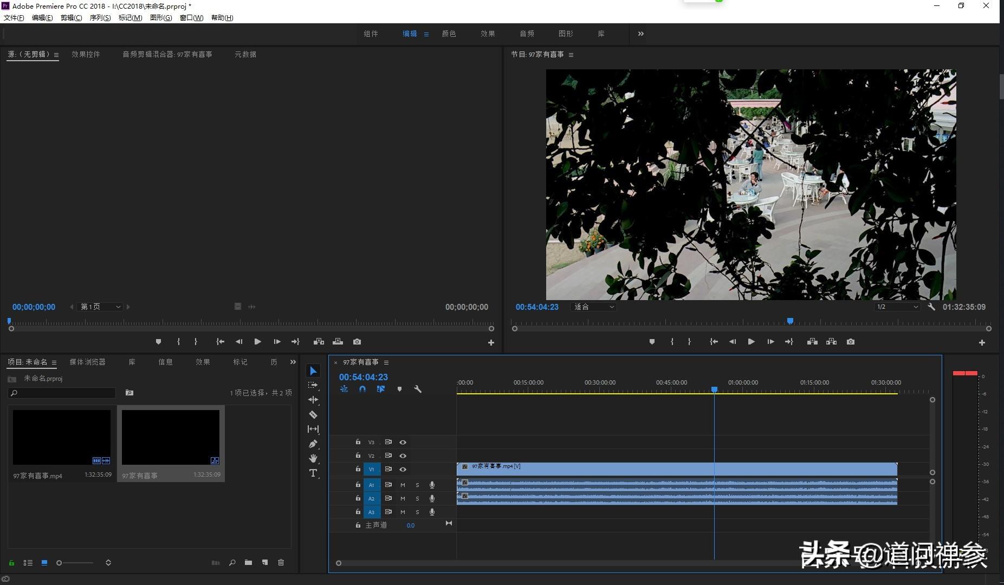Open Program zoom level dropdown 适合
This screenshot has width=1004, height=585.
tap(594, 307)
